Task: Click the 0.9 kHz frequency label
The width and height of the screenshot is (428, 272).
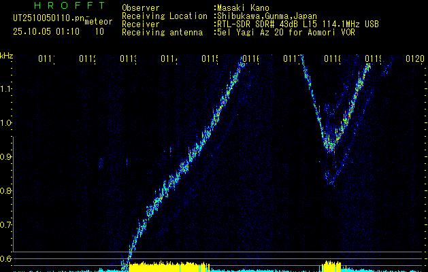Action: pyautogui.click(x=5, y=157)
